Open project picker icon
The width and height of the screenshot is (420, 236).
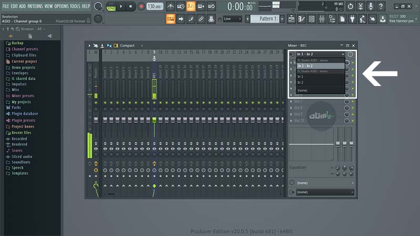pos(342,19)
